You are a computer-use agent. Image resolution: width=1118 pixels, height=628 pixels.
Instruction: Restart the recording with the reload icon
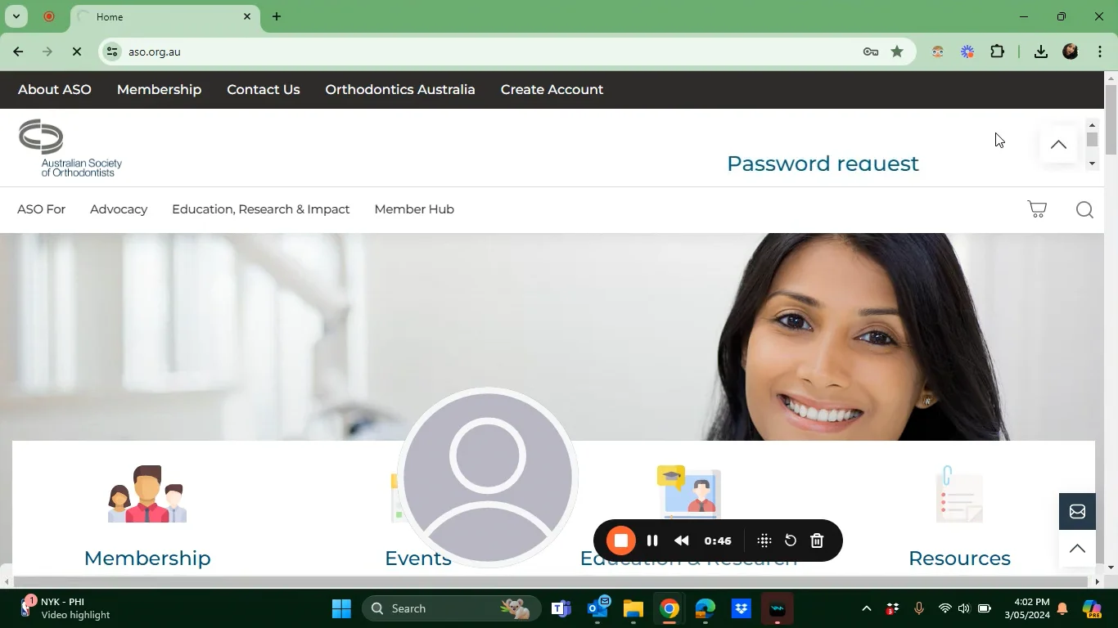790,541
